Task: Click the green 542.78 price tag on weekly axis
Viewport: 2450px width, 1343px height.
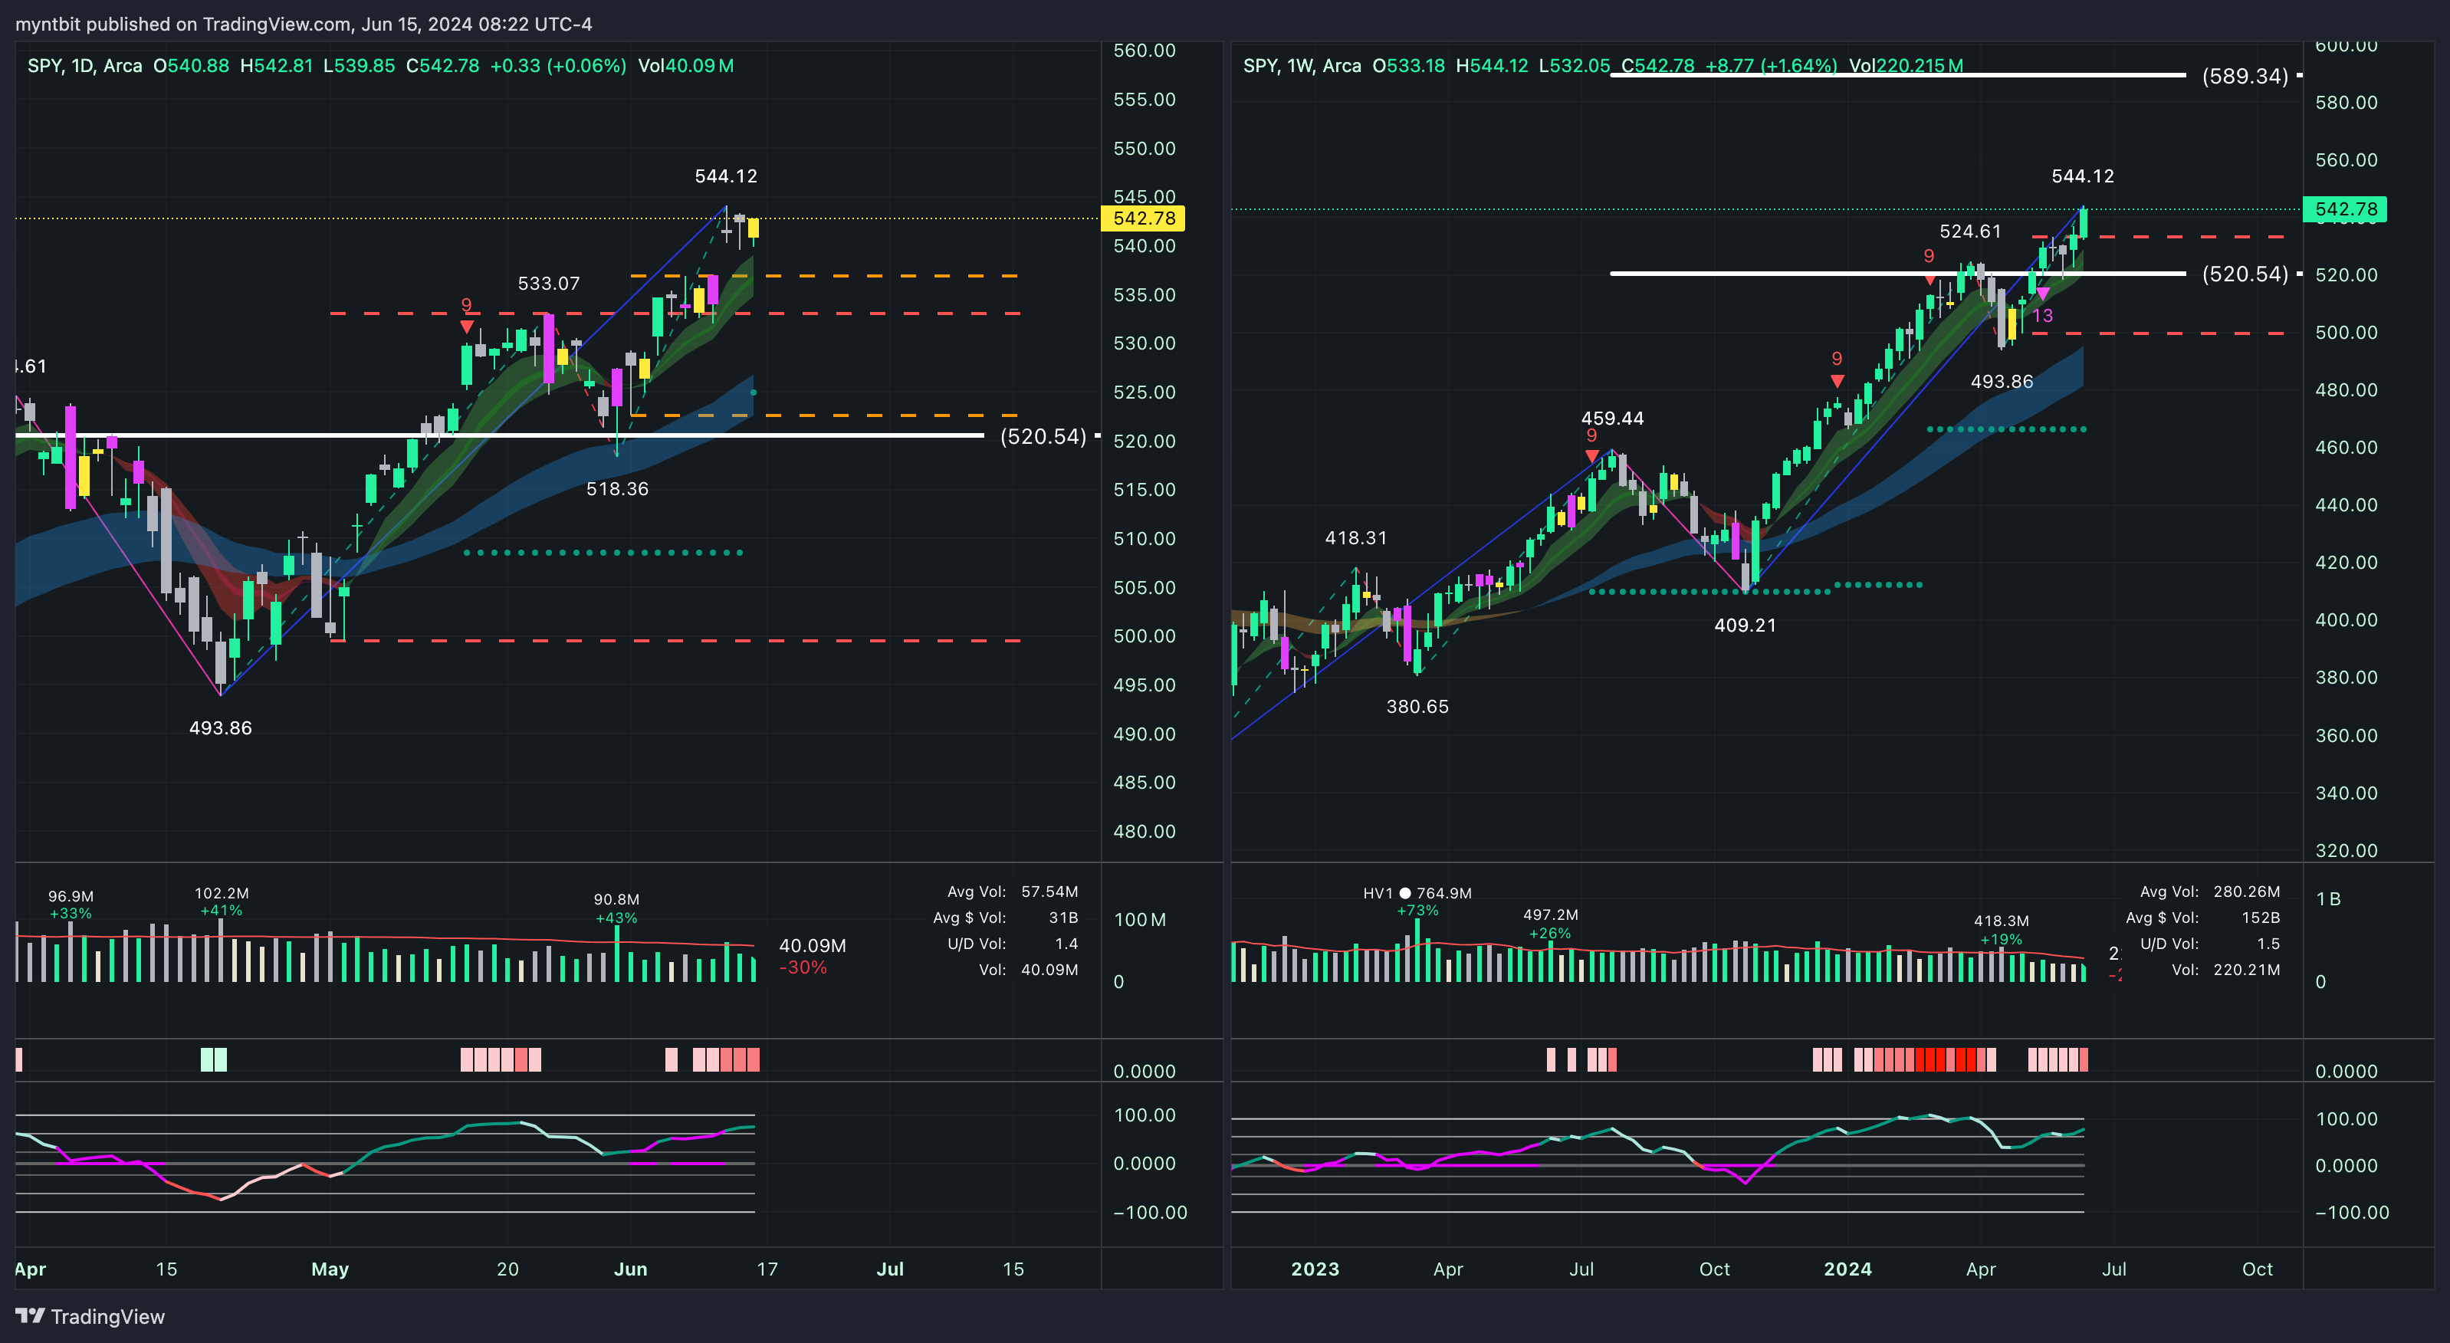Action: (2346, 209)
